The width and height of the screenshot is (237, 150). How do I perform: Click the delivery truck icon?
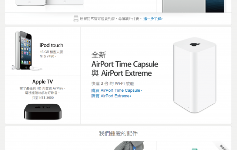(76, 19)
